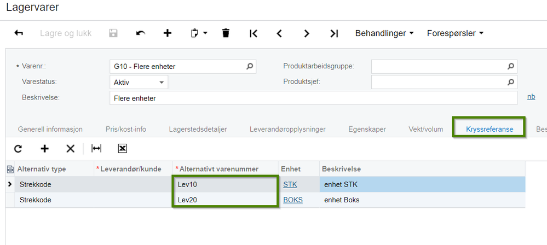Click Strekkode cell in the Lev10 row
This screenshot has width=547, height=245.
point(54,184)
